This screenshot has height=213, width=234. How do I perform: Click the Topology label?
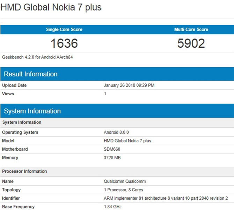11,190
